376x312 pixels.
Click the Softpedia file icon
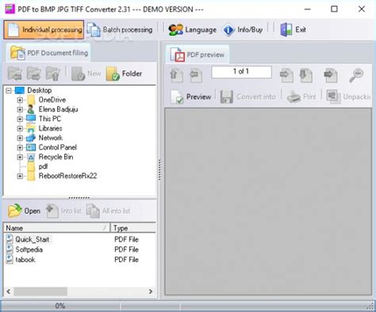pyautogui.click(x=10, y=249)
